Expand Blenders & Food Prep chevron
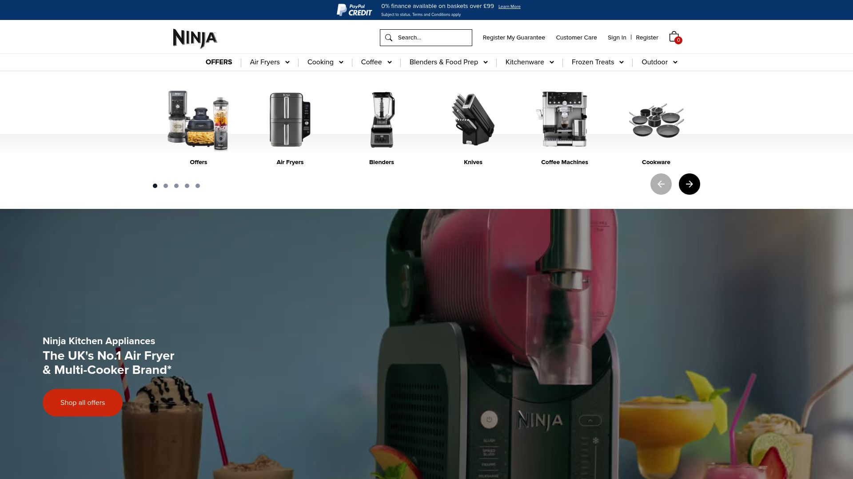The image size is (853, 479). coord(486,63)
